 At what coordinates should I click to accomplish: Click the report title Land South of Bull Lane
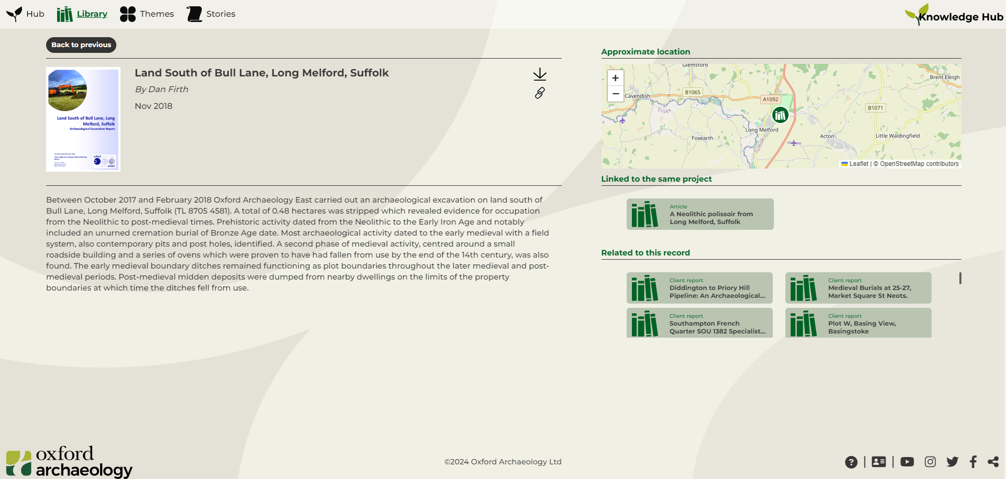261,73
